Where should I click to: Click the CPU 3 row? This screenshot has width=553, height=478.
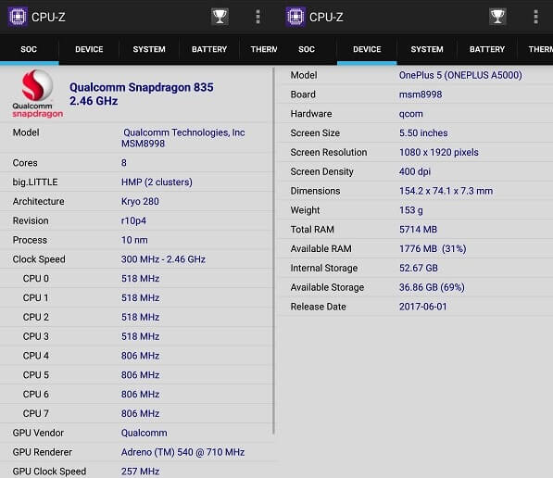(x=136, y=336)
